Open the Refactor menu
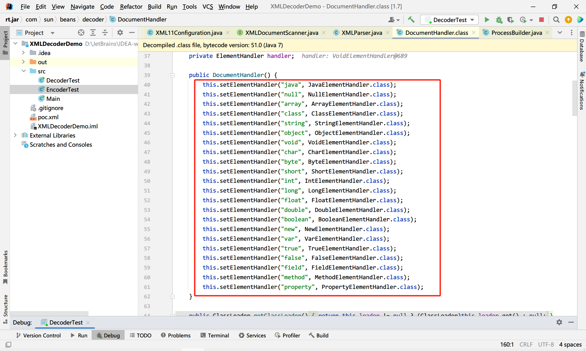 click(131, 7)
